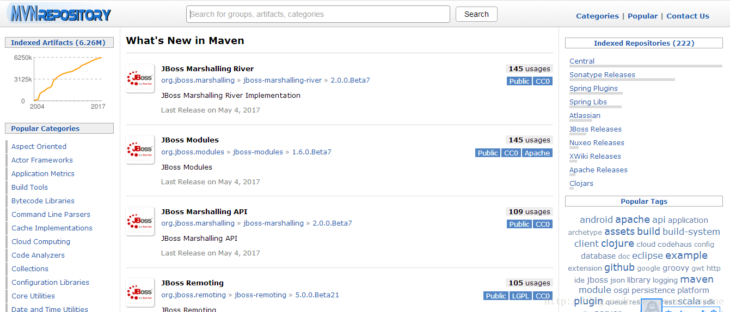The height and width of the screenshot is (312, 730).
Task: Open the JBoss Marshalling API title link
Action: tap(204, 211)
